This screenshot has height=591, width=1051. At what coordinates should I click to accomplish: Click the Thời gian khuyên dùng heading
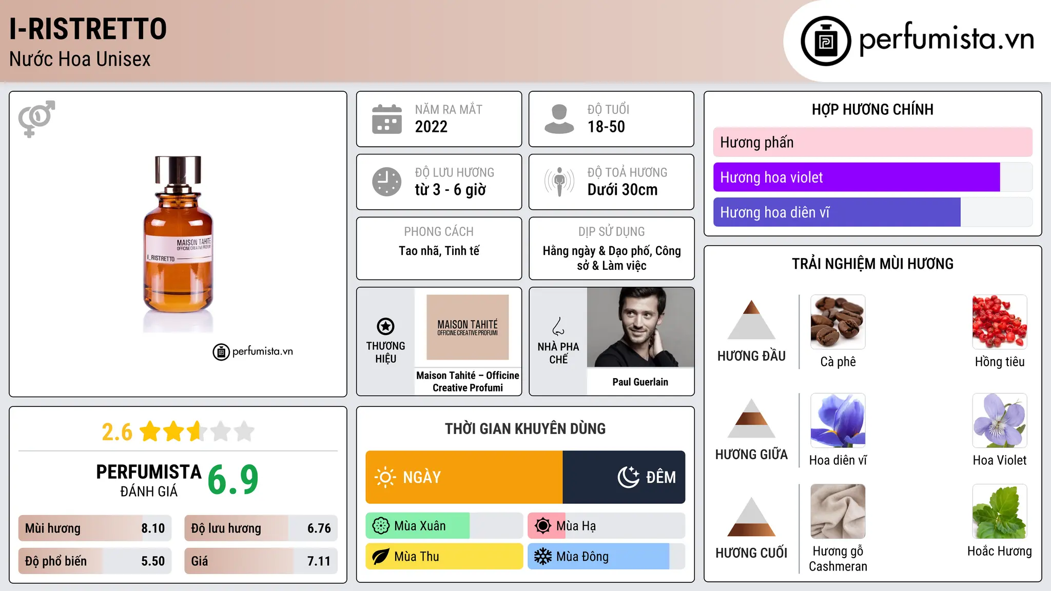[x=525, y=428]
